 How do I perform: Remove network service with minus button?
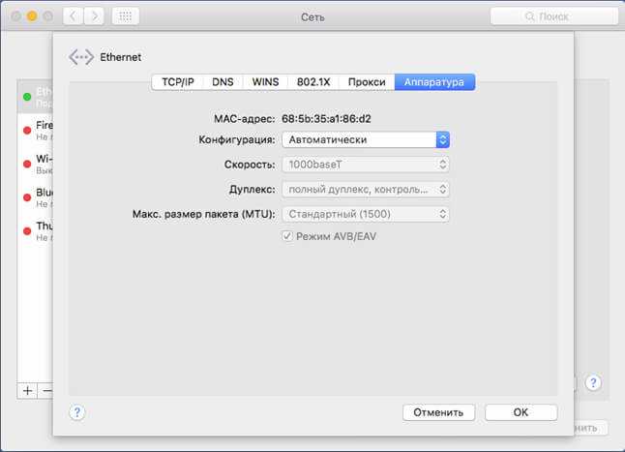pyautogui.click(x=45, y=391)
